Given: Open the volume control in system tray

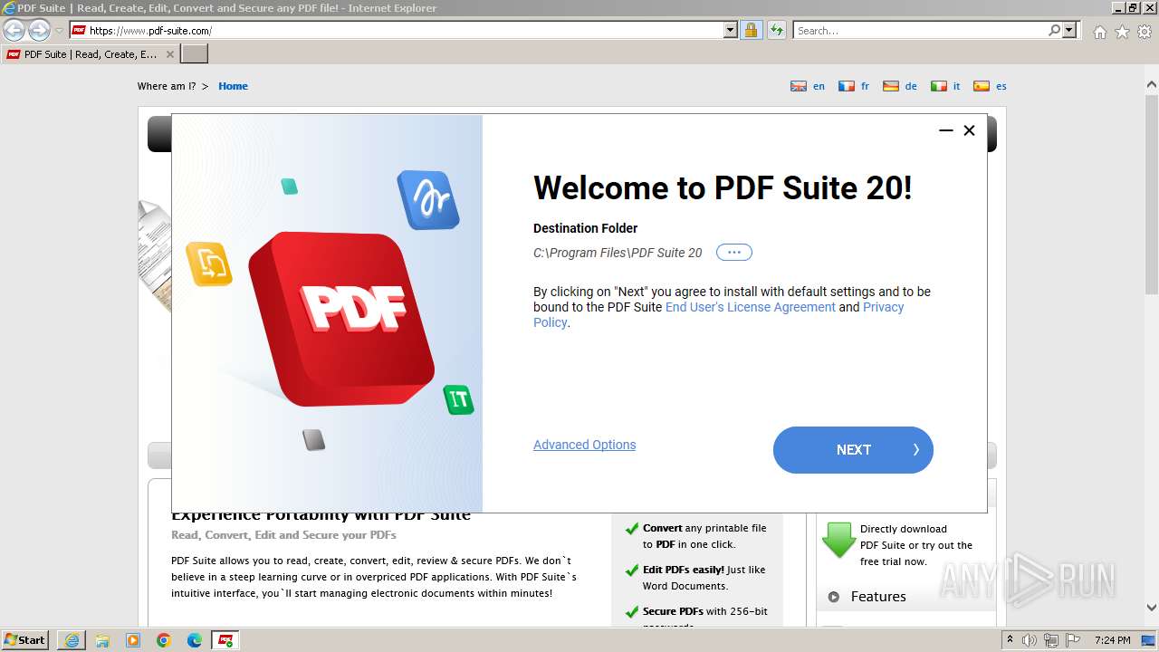Looking at the screenshot, I should coord(1030,640).
